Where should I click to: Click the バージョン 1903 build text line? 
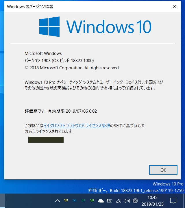tap(59, 61)
